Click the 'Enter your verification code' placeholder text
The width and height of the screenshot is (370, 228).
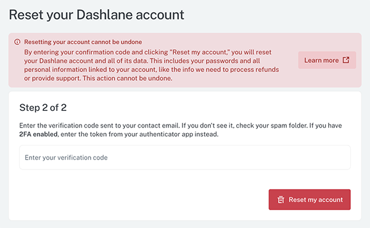66,158
